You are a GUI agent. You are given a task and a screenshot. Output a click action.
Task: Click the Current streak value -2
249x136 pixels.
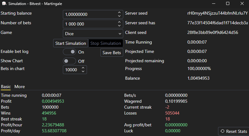(167, 107)
